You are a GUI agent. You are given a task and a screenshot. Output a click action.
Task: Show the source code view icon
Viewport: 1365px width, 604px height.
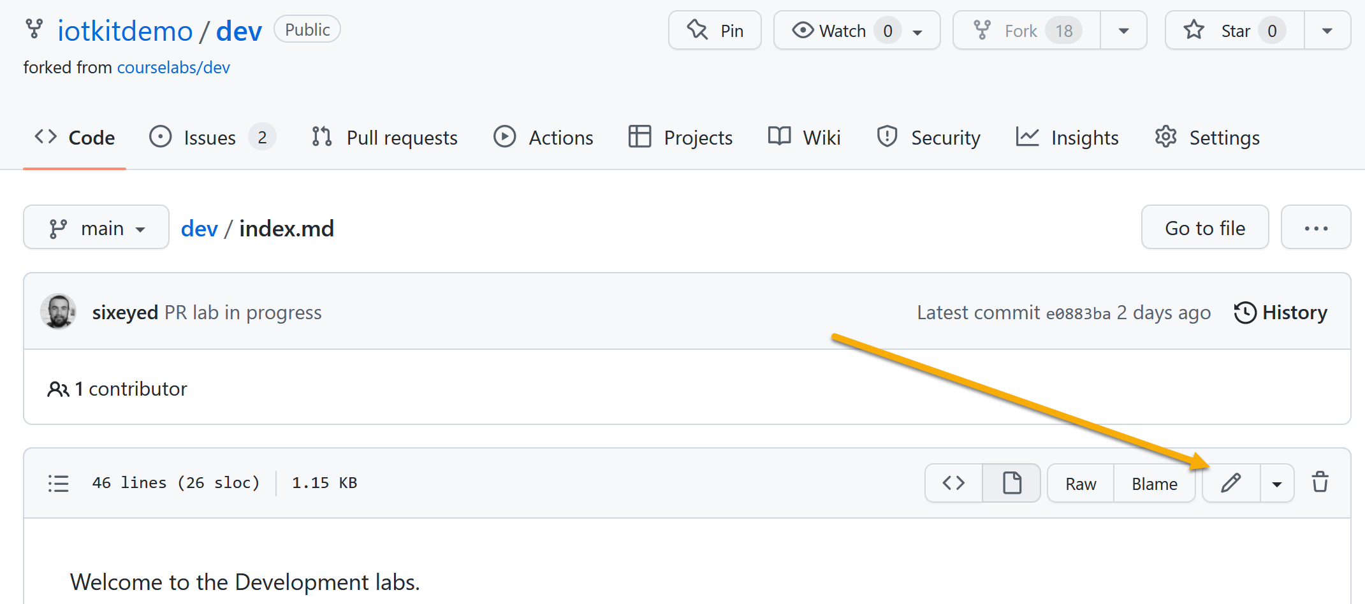[x=954, y=483]
